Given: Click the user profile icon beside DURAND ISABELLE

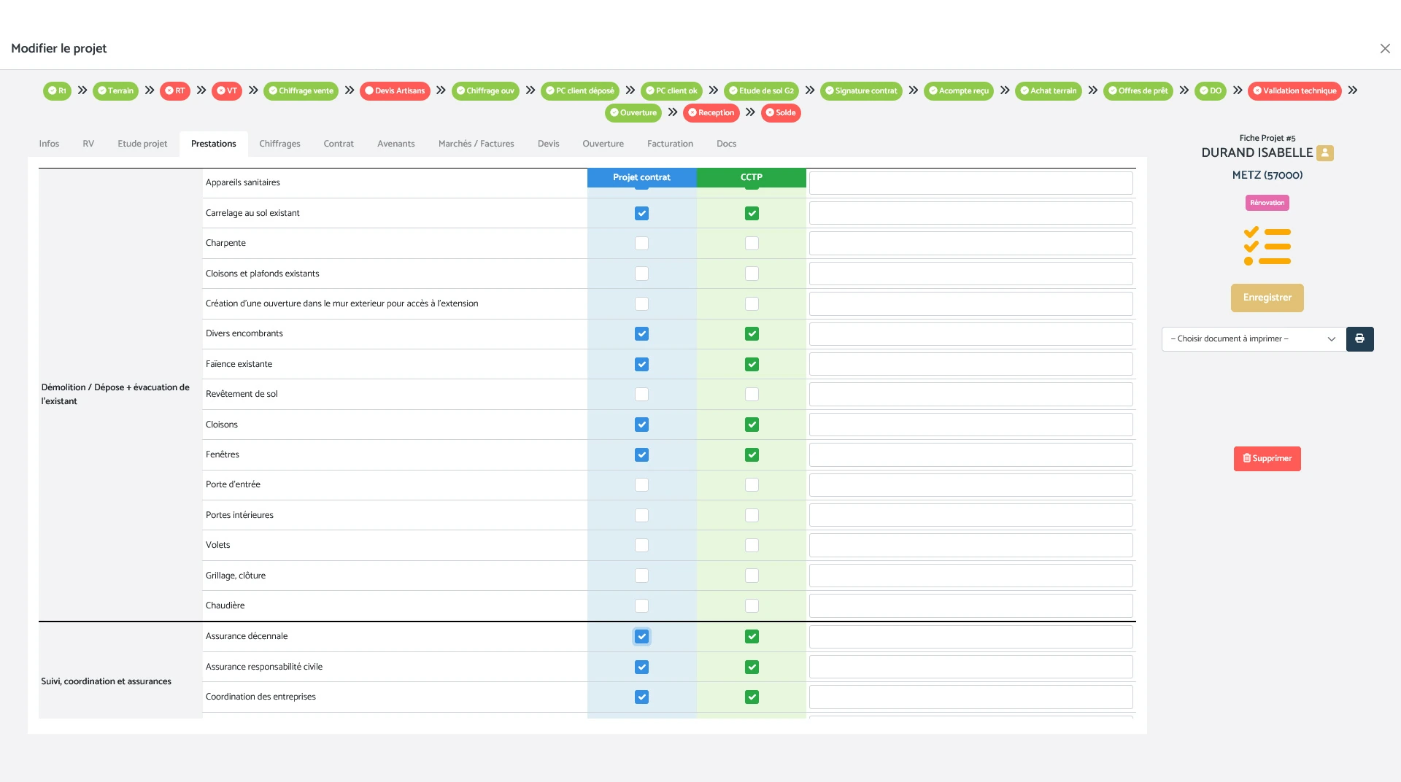Looking at the screenshot, I should pyautogui.click(x=1324, y=153).
